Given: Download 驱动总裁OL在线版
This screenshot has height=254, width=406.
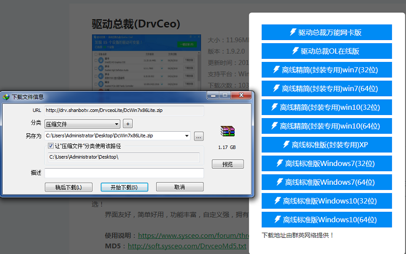Looking at the screenshot, I should [326, 51].
